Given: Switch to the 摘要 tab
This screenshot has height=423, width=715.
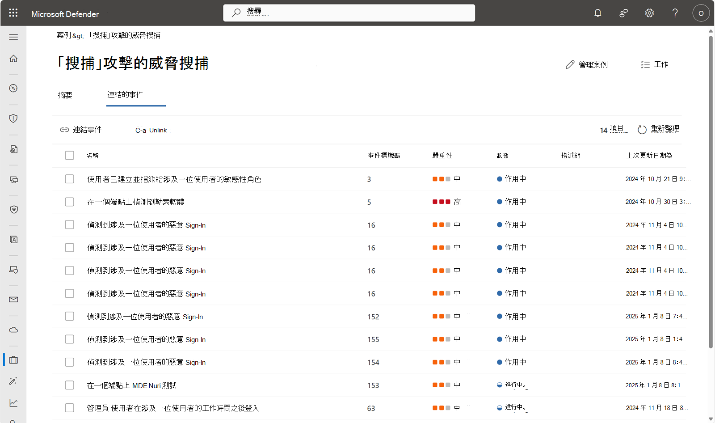Looking at the screenshot, I should pos(65,95).
